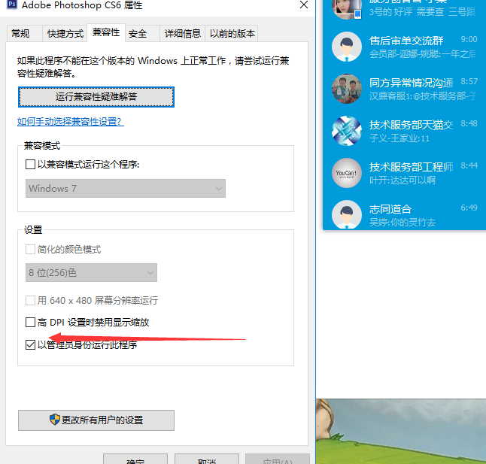The width and height of the screenshot is (486, 464).
Task: Enable 以兼容模式运行这个程序 checkbox
Action: [x=30, y=164]
